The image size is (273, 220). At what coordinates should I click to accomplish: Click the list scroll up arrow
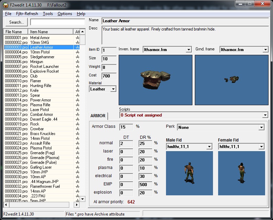coord(83,32)
